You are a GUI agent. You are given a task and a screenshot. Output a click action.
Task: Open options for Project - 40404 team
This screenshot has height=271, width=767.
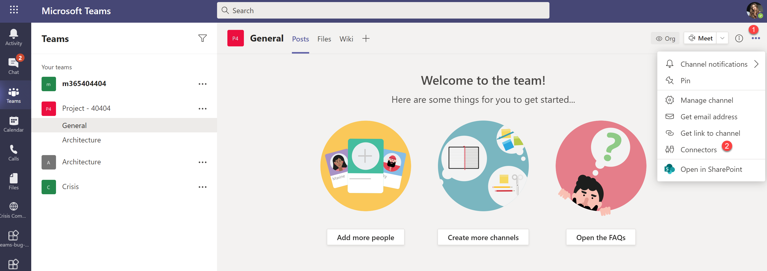point(203,108)
